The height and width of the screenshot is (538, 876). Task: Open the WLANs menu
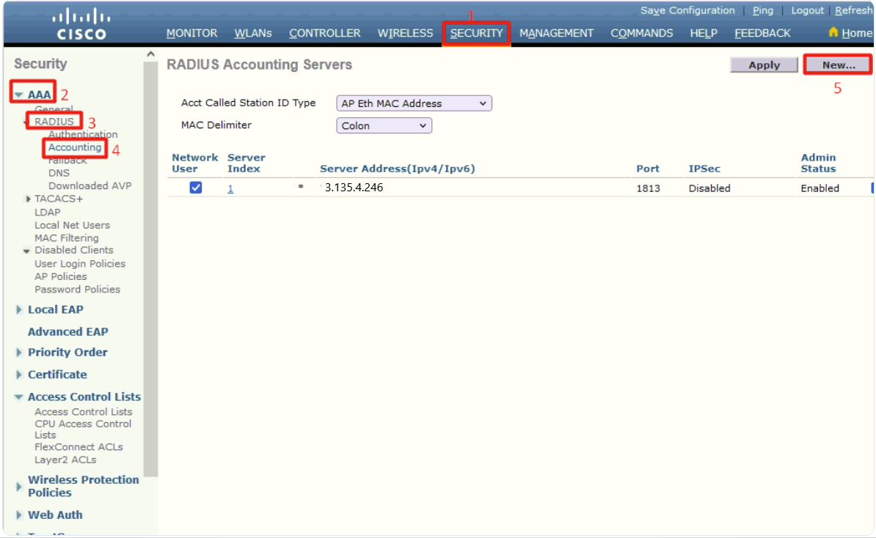pos(253,34)
